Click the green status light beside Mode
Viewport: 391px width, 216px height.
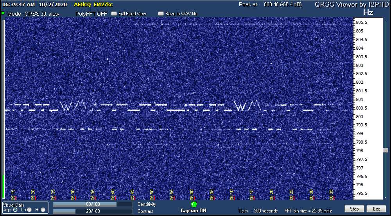click(x=3, y=13)
